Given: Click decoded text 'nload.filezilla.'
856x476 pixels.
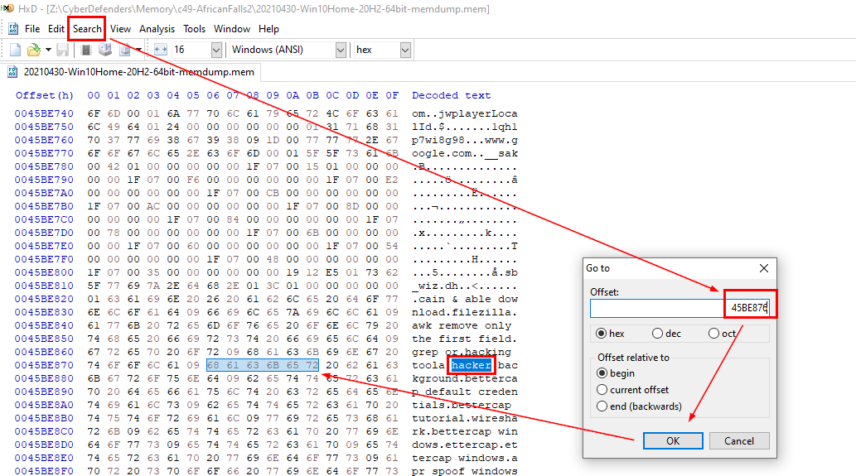Looking at the screenshot, I should 465,312.
